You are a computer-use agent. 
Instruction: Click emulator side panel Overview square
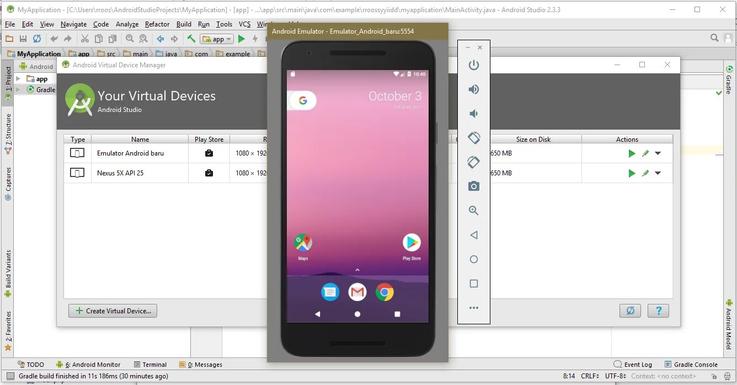(x=474, y=284)
